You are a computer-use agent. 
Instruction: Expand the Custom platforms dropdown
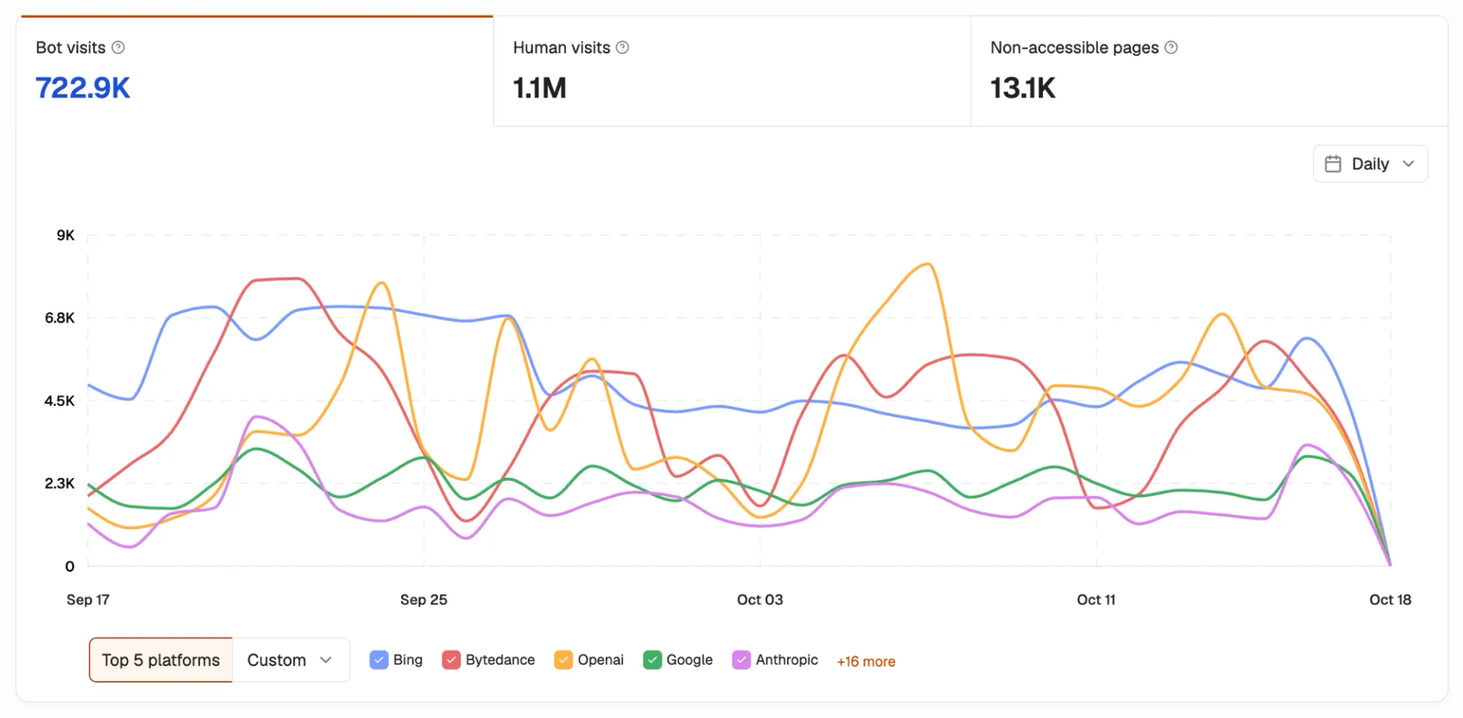290,660
